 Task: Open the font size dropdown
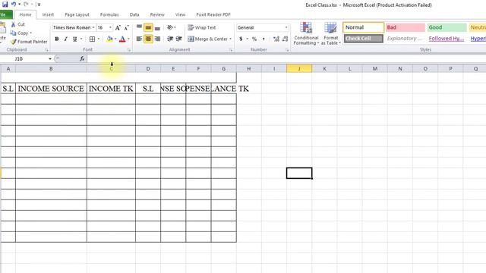point(110,27)
